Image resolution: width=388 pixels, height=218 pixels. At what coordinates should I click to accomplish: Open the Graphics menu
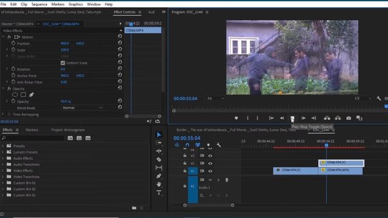pyautogui.click(x=75, y=4)
